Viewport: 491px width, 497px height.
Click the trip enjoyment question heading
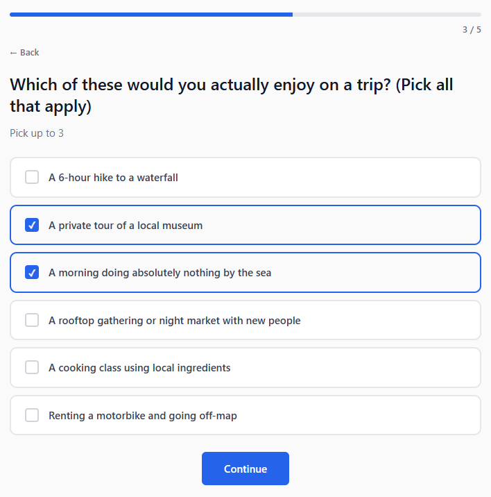(231, 96)
